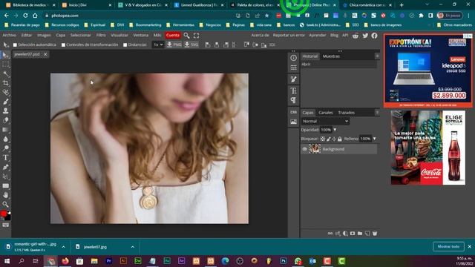Open the Reportar un error link
Viewport: 475px width, 267px height.
point(289,36)
